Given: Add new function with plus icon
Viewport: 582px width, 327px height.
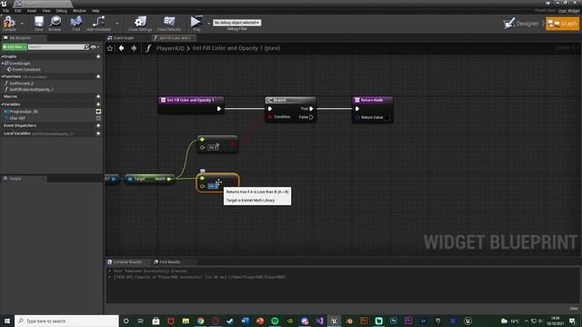Looking at the screenshot, I should tap(98, 76).
